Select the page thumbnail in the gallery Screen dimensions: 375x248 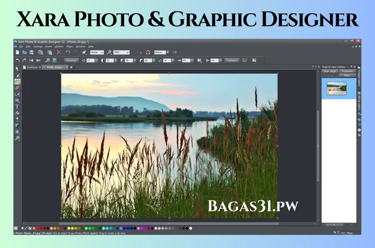coord(337,89)
